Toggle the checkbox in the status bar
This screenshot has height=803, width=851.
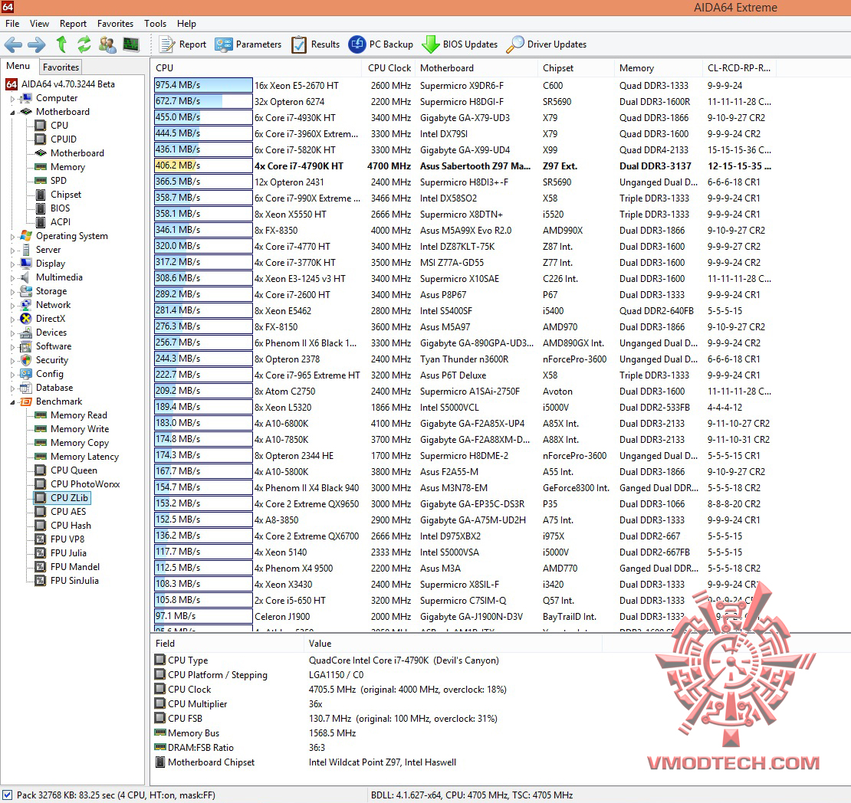pos(7,795)
